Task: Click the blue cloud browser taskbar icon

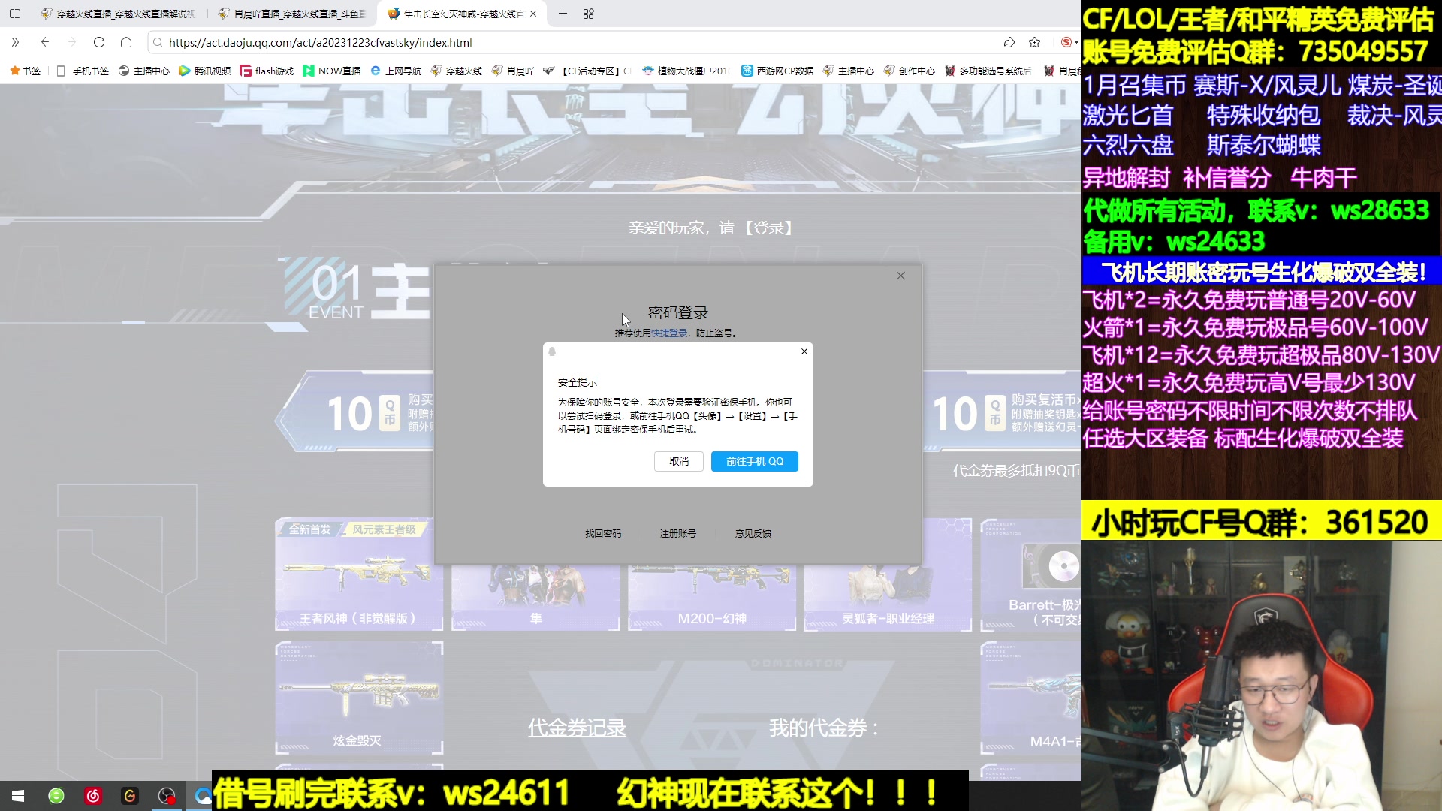Action: [x=203, y=796]
